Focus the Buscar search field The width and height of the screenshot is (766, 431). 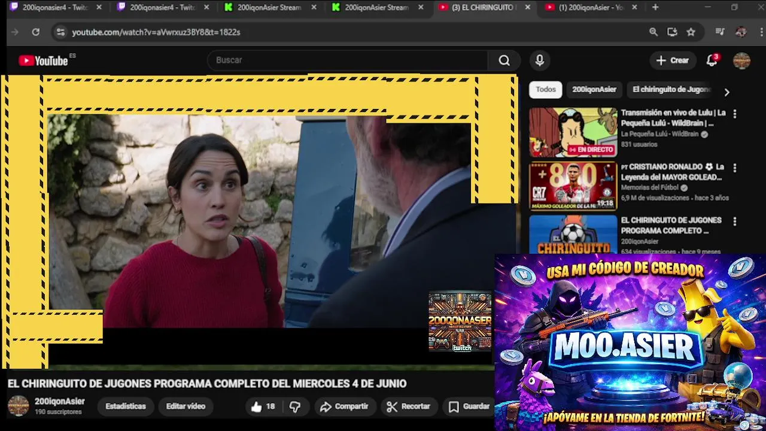coord(348,60)
